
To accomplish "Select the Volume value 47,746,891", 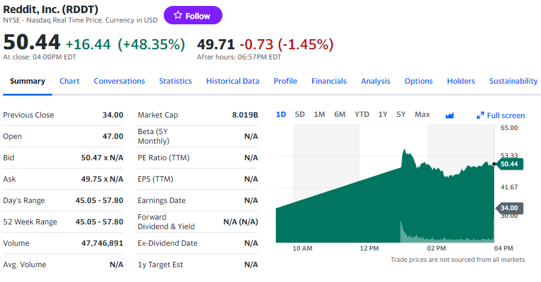I will [x=102, y=243].
